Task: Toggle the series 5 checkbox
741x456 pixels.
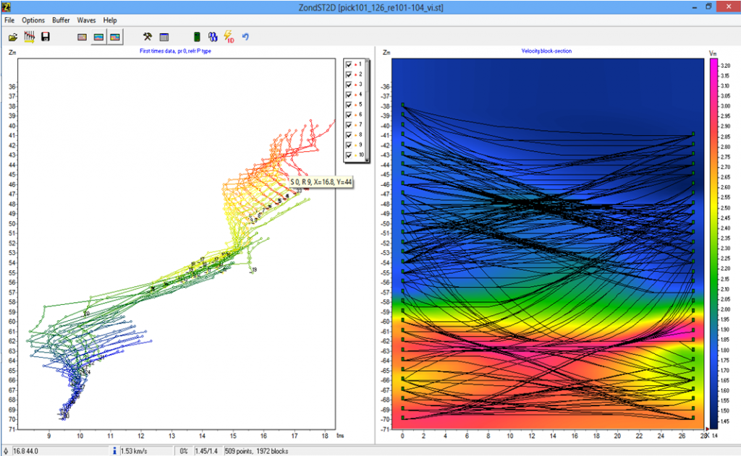Action: pos(349,105)
